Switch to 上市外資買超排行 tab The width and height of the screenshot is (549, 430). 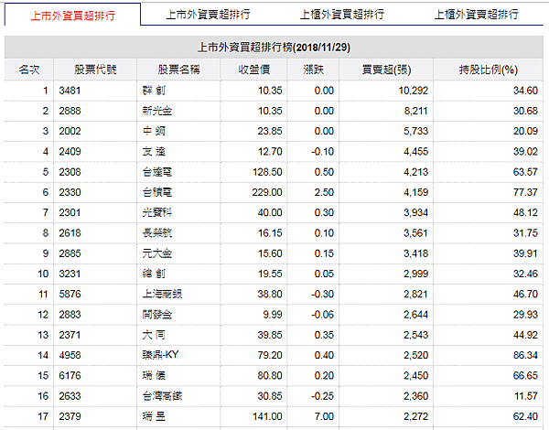pos(72,15)
